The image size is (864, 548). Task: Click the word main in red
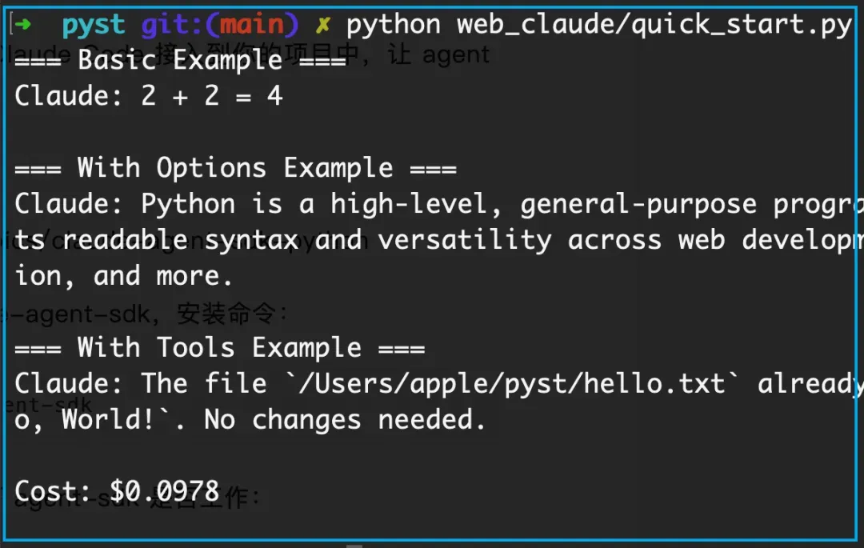coord(252,24)
